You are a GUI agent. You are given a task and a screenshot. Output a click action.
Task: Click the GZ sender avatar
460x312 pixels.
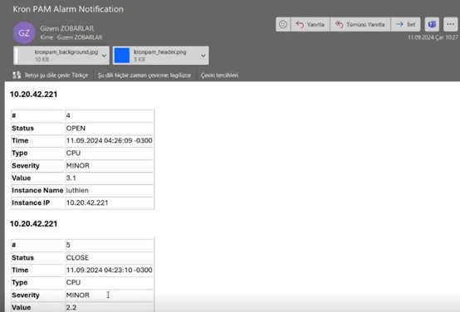(24, 33)
